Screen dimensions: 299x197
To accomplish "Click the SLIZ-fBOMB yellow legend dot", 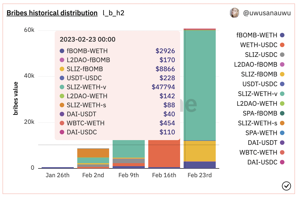I will pyautogui.click(x=282, y=74).
